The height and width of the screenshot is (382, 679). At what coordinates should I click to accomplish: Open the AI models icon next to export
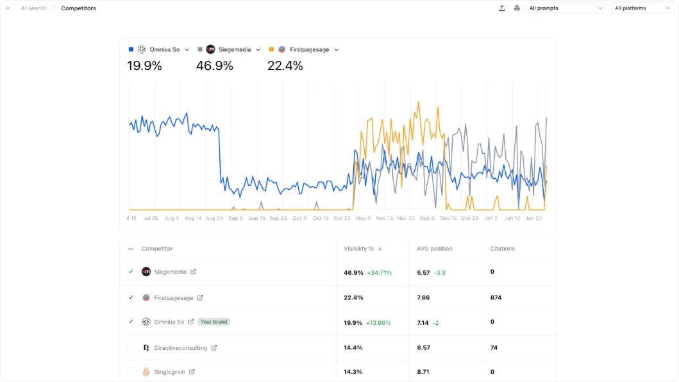pos(517,8)
